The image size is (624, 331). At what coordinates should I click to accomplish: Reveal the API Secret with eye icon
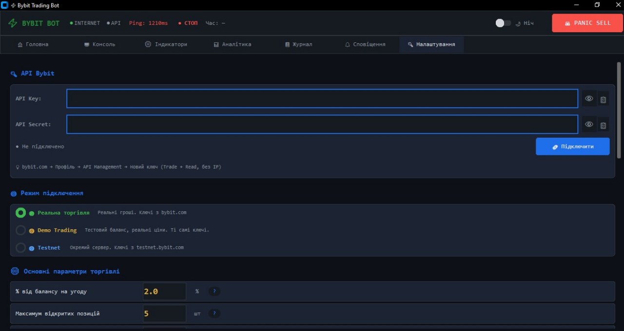[x=589, y=125]
